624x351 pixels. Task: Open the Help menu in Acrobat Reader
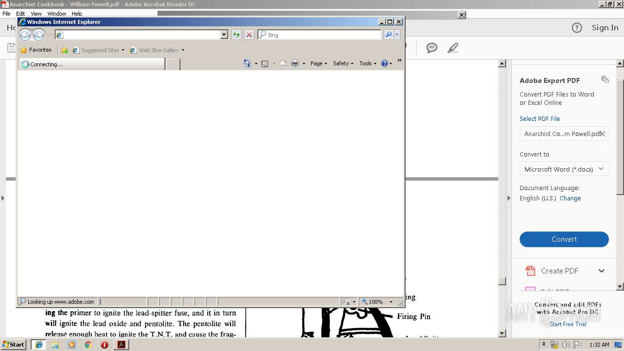[x=77, y=14]
